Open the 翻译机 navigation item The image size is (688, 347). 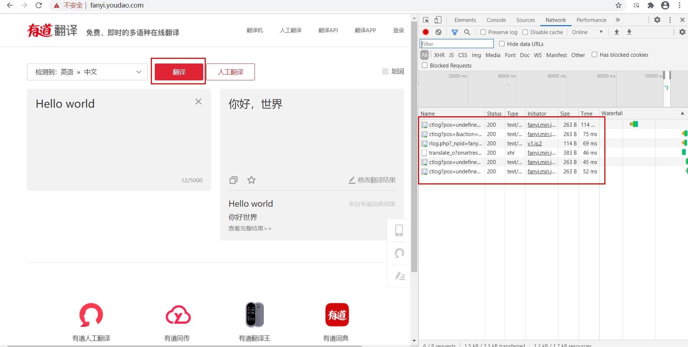pyautogui.click(x=255, y=31)
